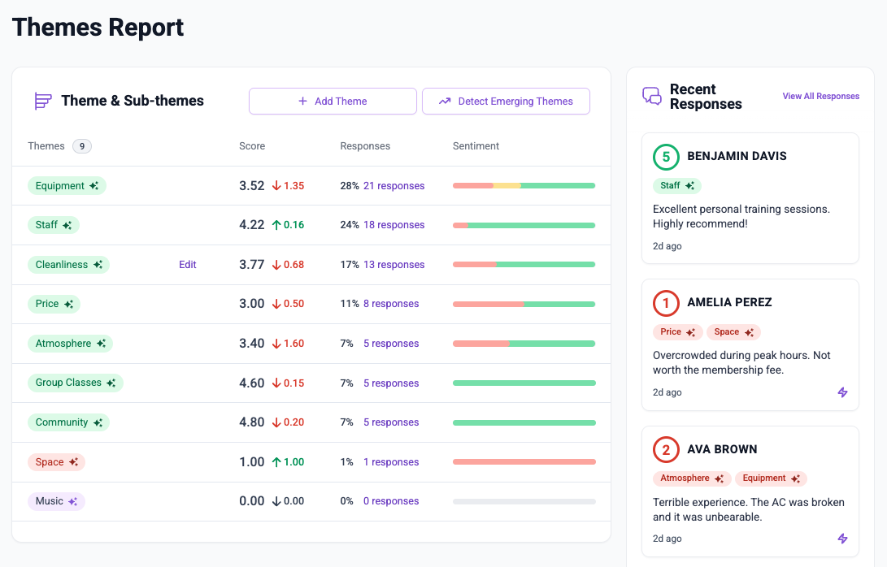Click the plus icon on Add Theme
Viewport: 887px width, 567px height.
(x=302, y=102)
